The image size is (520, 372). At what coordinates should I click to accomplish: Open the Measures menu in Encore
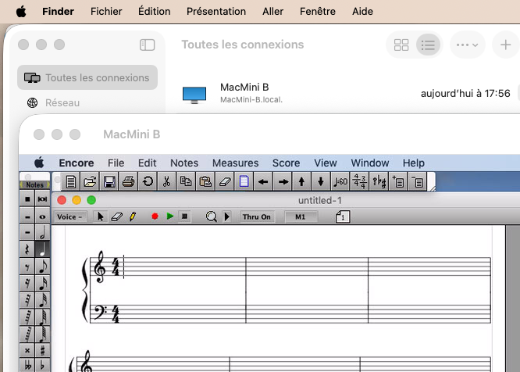[235, 163]
